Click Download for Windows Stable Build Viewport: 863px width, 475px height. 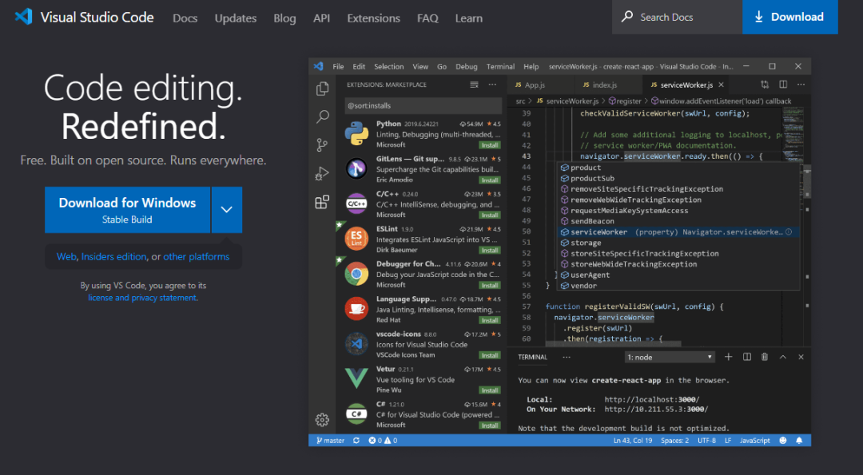pos(127,209)
